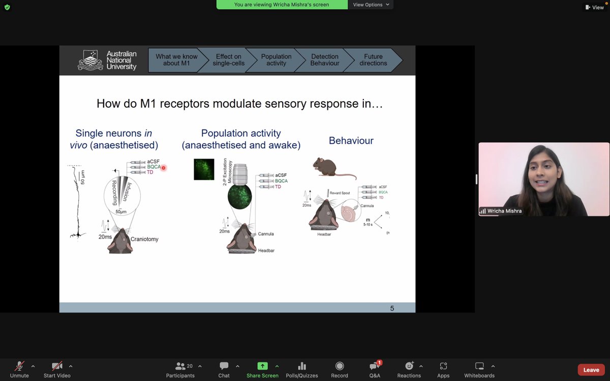
Task: Expand Reactions options chevron
Action: [x=421, y=366]
